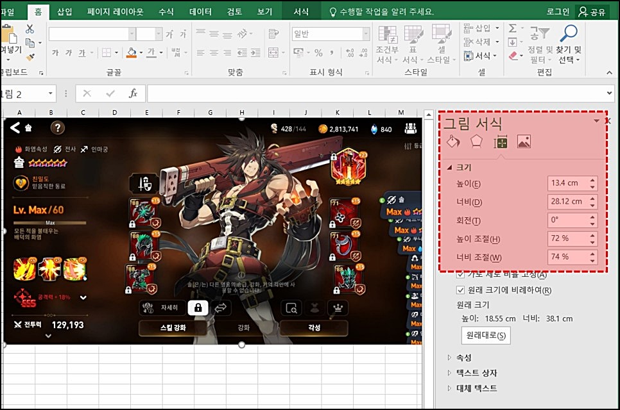Toggle underline formatting button
Image resolution: width=620 pixels, height=410 pixels.
(x=82, y=53)
